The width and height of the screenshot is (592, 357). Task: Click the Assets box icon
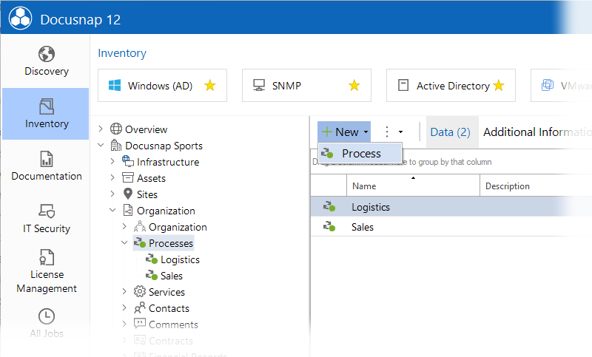(128, 177)
